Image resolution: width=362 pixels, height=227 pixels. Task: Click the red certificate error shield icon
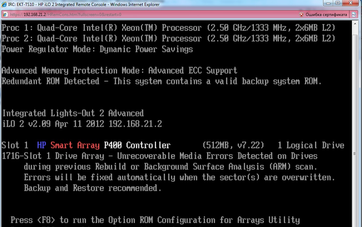(x=301, y=15)
